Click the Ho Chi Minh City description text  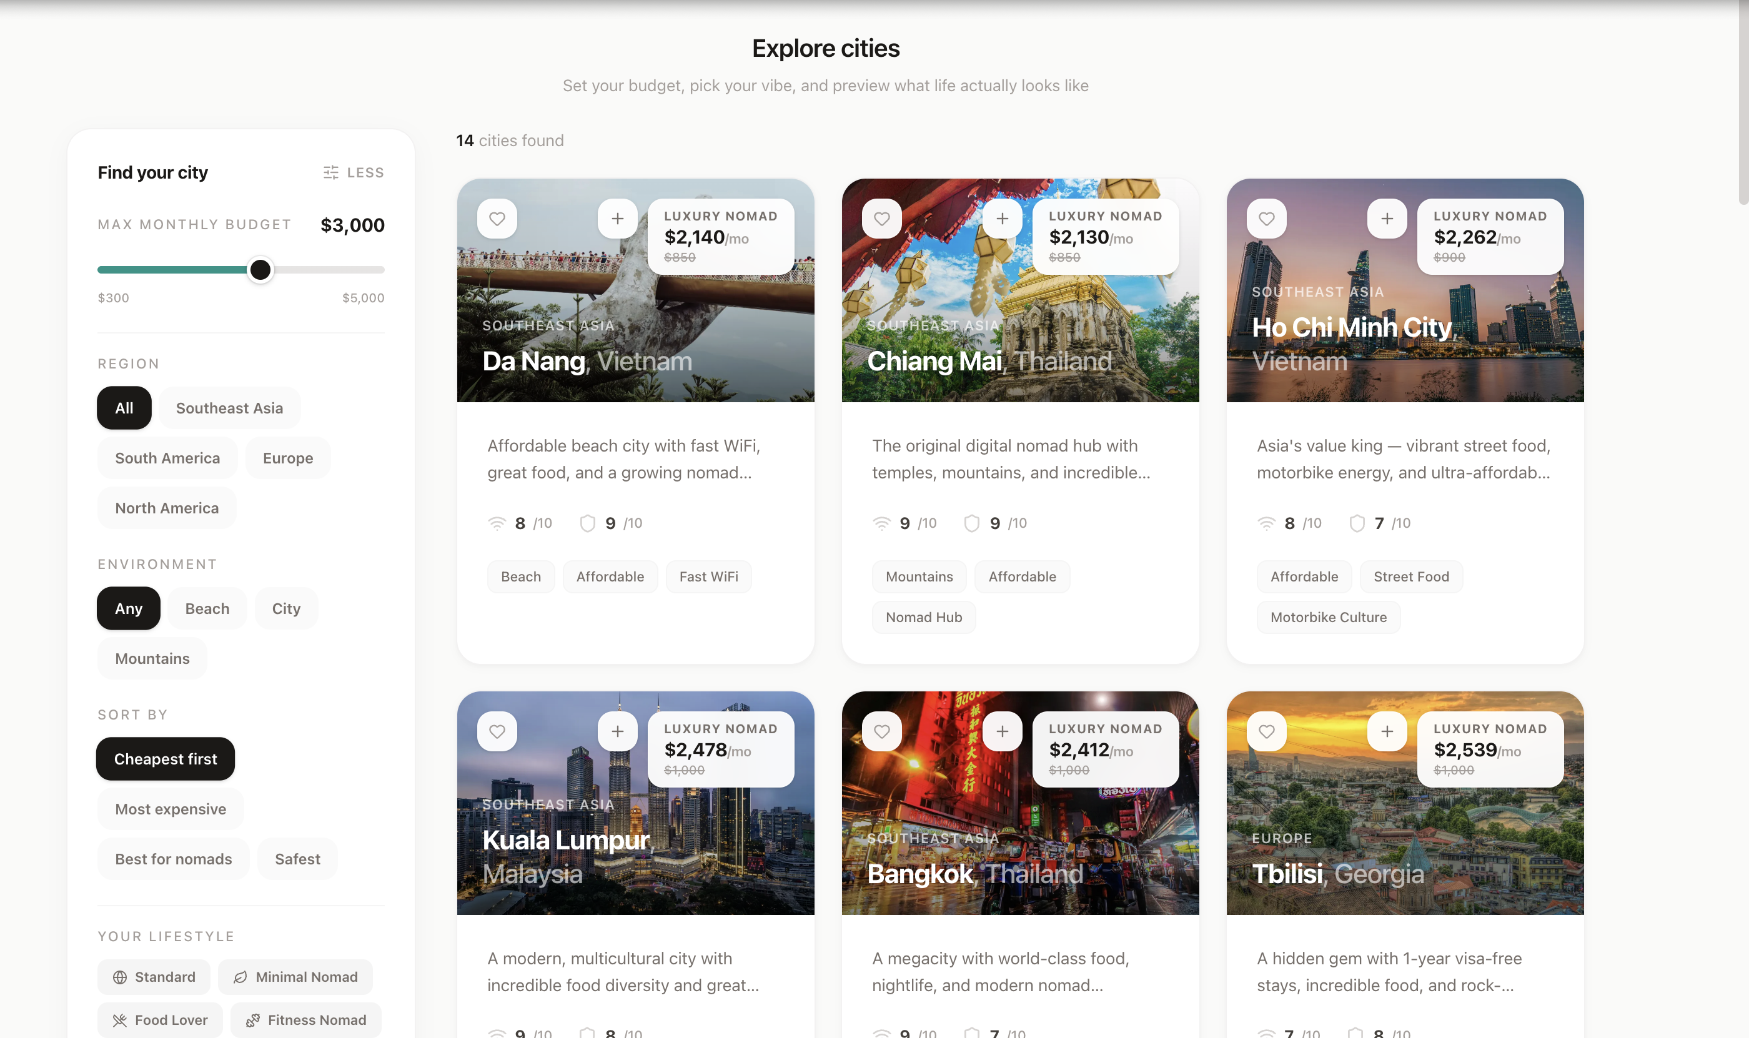coord(1404,460)
